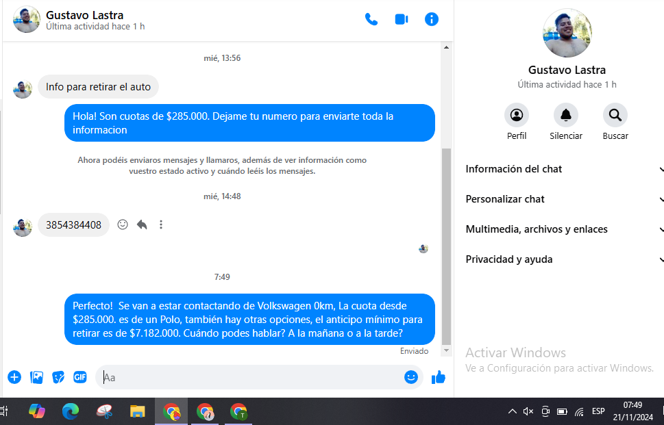664x425 pixels.
Task: Open emoji picker in message field
Action: 411,377
